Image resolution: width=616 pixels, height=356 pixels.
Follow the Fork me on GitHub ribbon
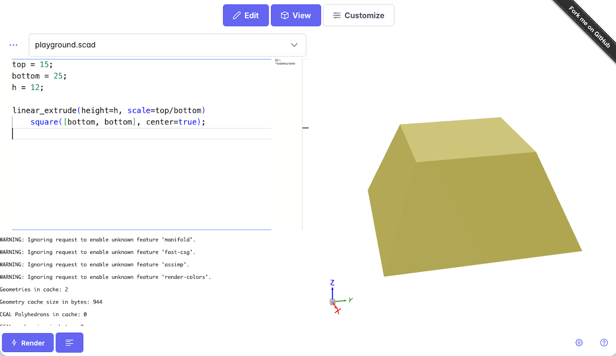tap(589, 27)
